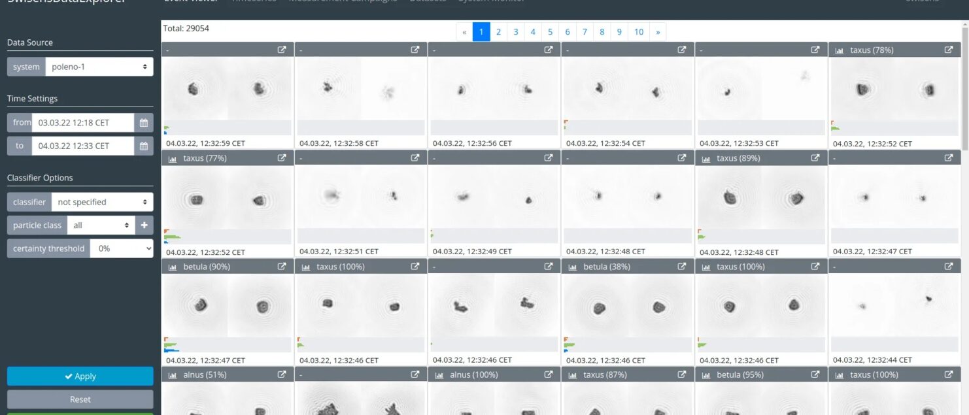The width and height of the screenshot is (969, 415).
Task: Click the 'alnus (100%)' card label
Action: point(474,374)
